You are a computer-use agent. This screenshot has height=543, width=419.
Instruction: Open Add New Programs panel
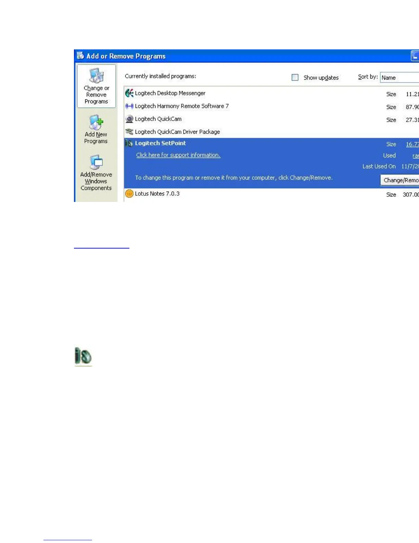click(96, 130)
